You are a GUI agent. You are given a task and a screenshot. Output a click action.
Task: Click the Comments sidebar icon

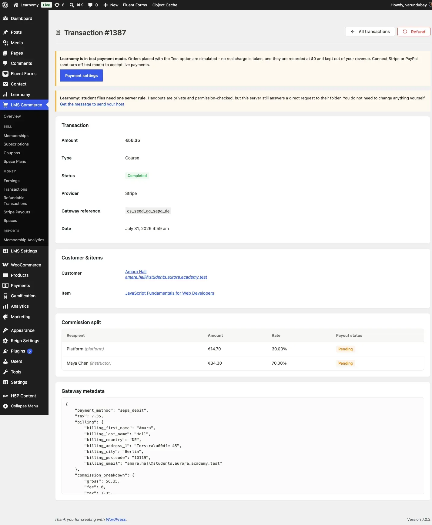click(x=5, y=63)
